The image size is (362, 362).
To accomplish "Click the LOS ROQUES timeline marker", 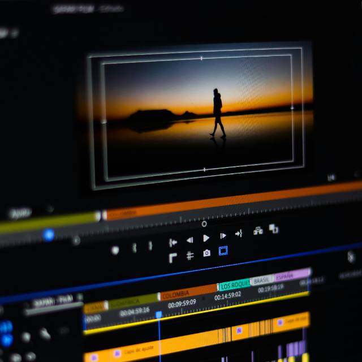I will (x=234, y=286).
